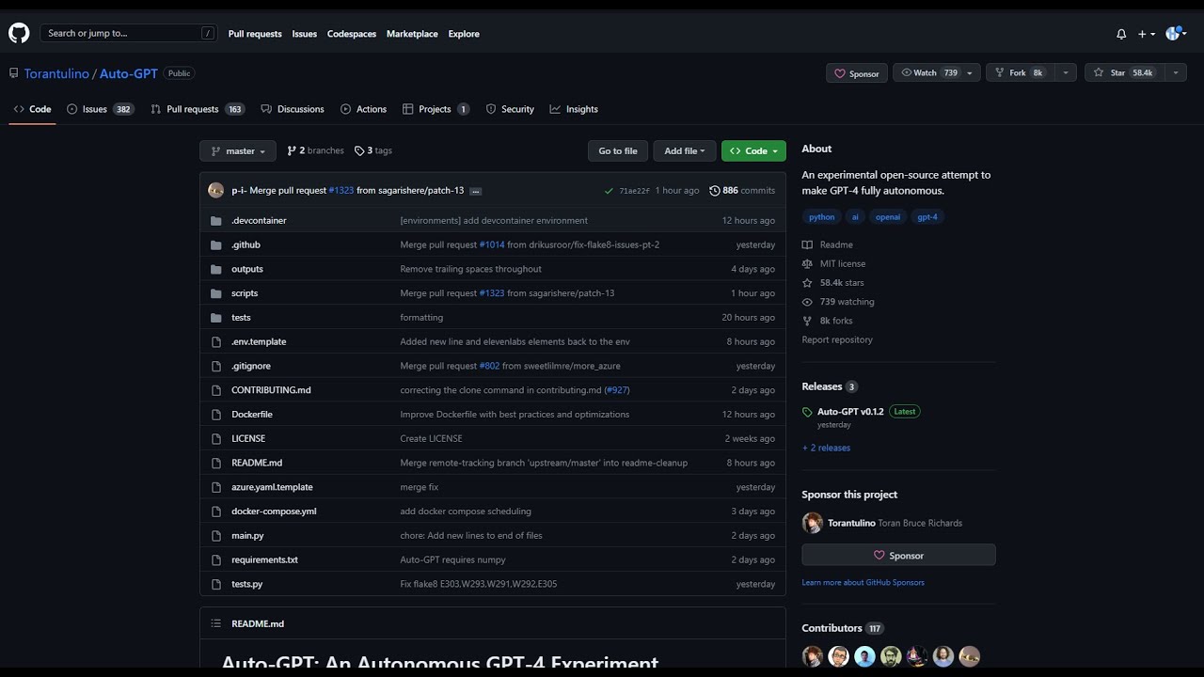Expand the commit message ellipsis
Viewport: 1204px width, 677px height.
(475, 191)
